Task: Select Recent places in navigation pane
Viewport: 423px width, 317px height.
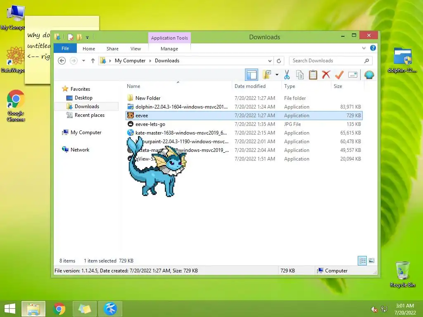Action: (89, 115)
